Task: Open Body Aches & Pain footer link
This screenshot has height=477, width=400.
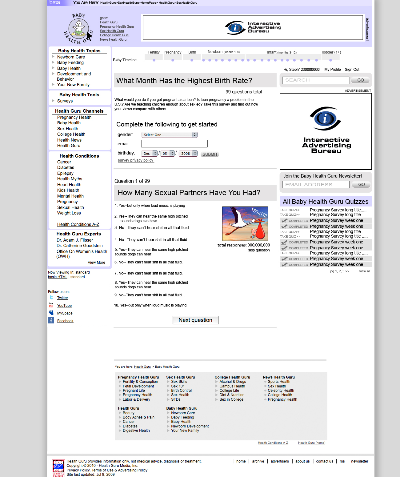Action: 138,417
